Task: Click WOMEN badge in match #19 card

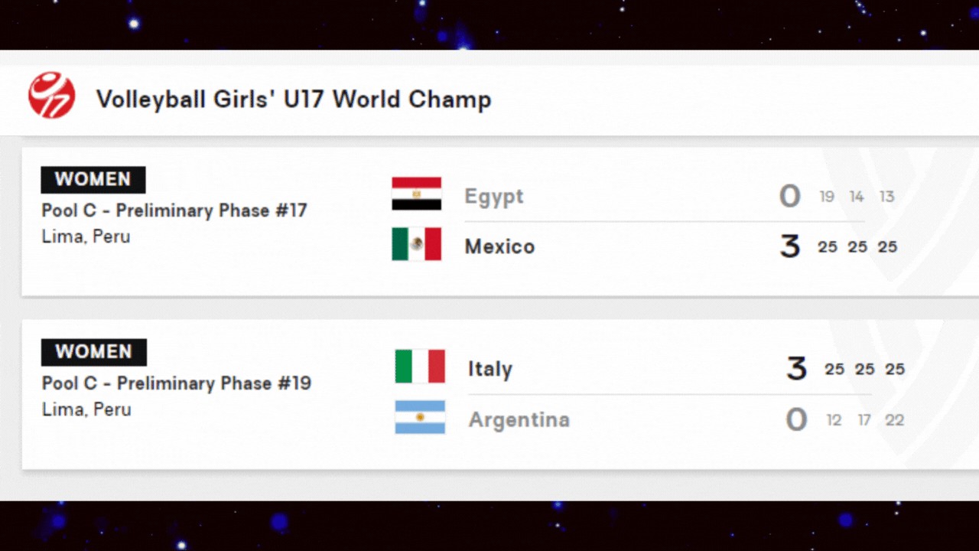Action: point(94,352)
